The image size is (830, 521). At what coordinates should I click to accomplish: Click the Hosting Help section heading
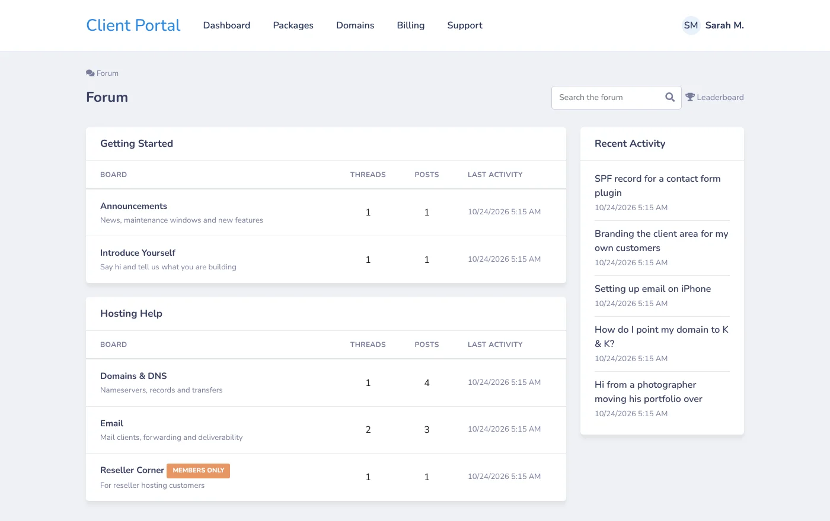pos(131,314)
